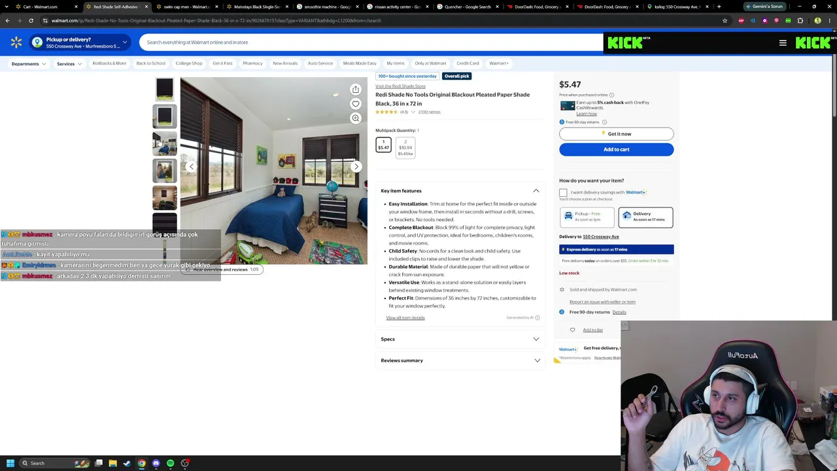The height and width of the screenshot is (471, 837).
Task: Bookmark this page with the star icon
Action: [725, 20]
